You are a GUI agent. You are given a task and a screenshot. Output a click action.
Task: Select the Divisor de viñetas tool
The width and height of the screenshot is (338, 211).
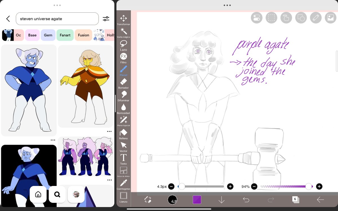(123, 172)
